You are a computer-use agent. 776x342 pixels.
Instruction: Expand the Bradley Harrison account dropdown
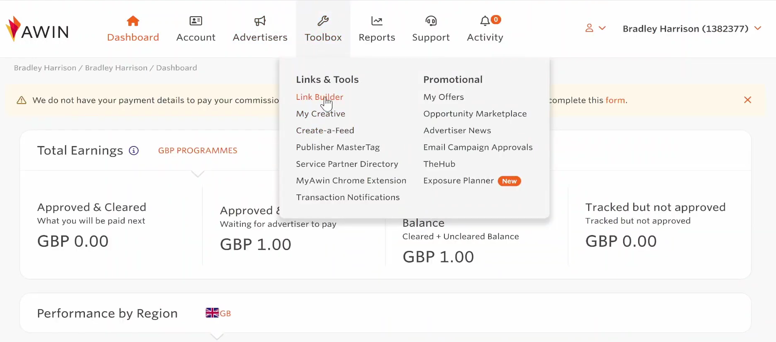(x=691, y=29)
